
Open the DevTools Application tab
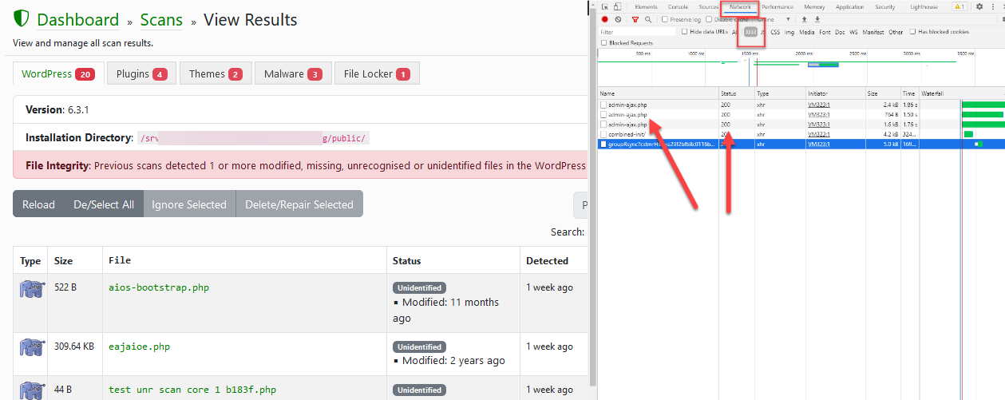(849, 6)
